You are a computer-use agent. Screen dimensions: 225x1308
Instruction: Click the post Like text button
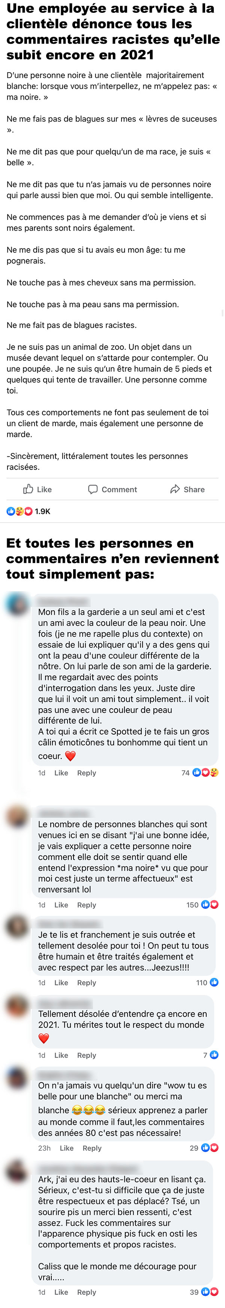(45, 489)
